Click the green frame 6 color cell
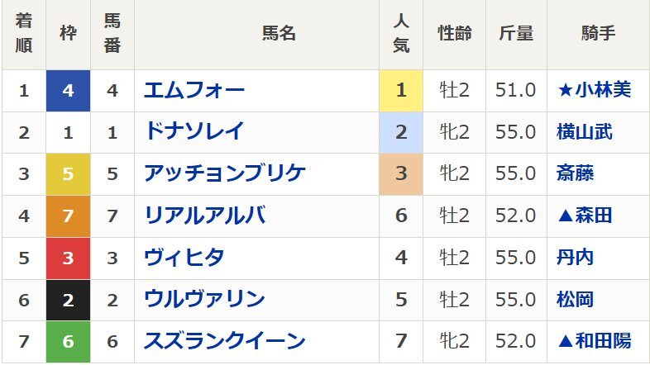Viewport: 650px width, 365px height. (68, 341)
